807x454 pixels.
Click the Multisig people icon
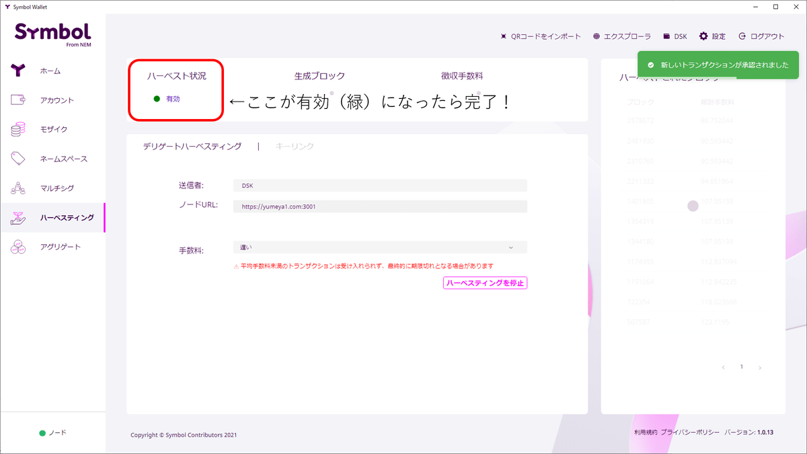(x=18, y=188)
